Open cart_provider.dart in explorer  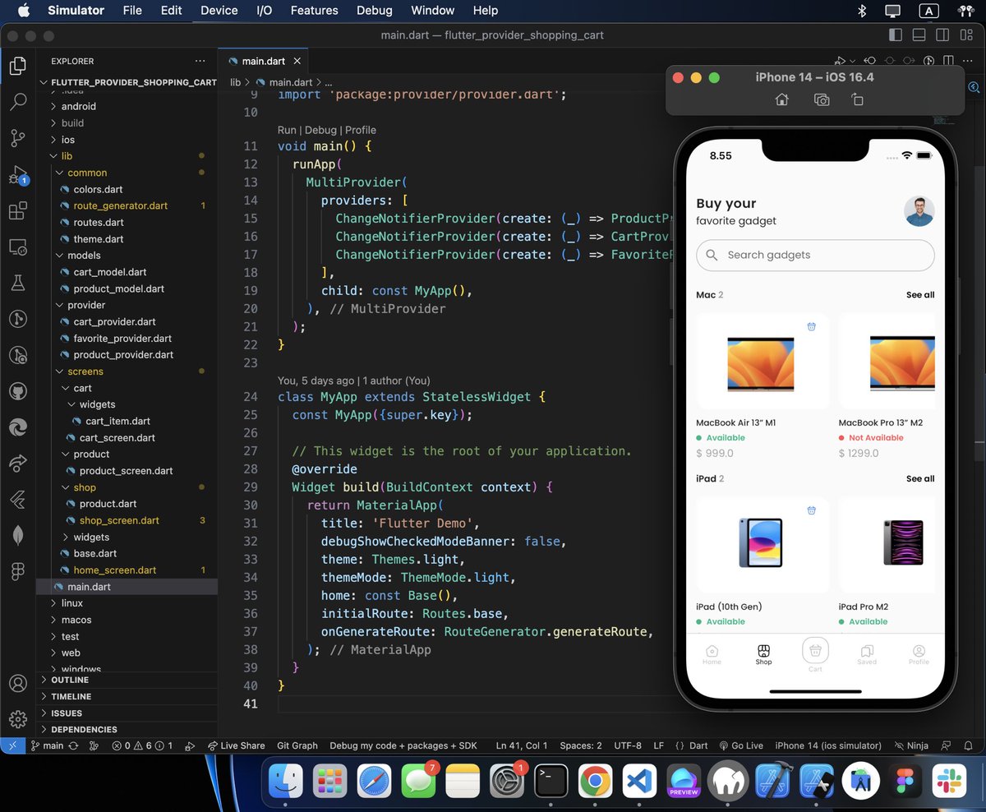[114, 321]
